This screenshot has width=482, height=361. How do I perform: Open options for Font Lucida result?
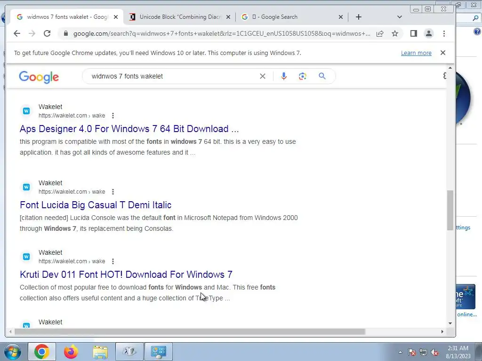113,192
